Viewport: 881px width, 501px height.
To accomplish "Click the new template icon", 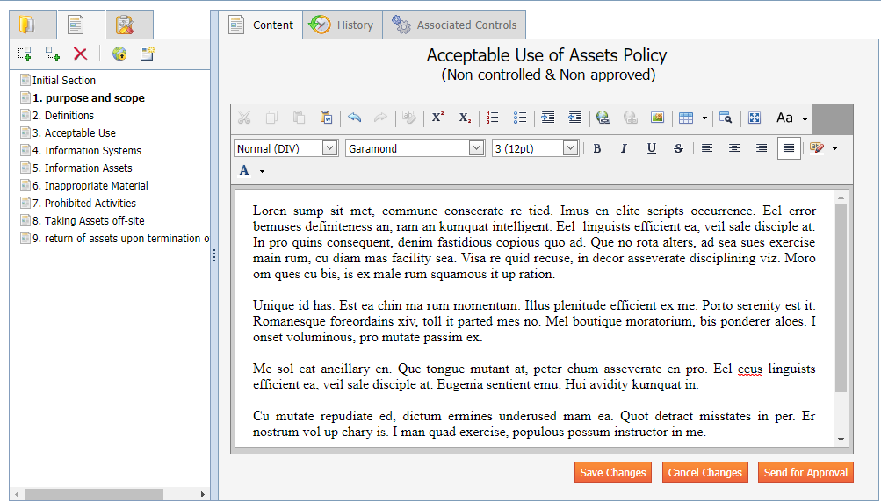I will (x=148, y=54).
